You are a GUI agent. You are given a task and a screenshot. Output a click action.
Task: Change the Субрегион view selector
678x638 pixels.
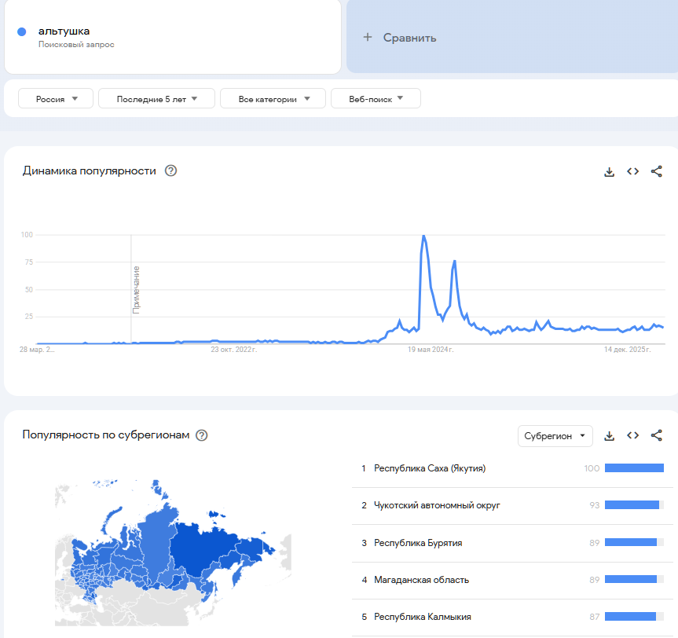pos(555,436)
